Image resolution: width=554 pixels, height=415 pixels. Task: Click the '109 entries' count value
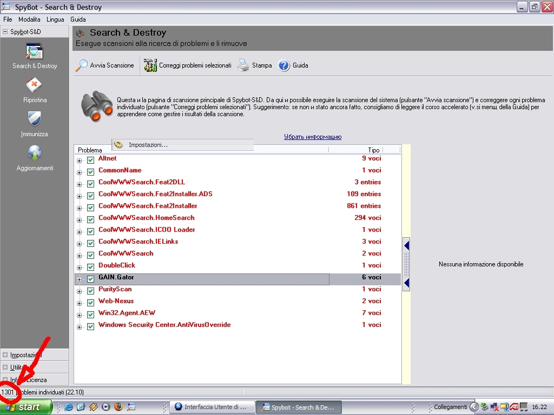(x=364, y=194)
